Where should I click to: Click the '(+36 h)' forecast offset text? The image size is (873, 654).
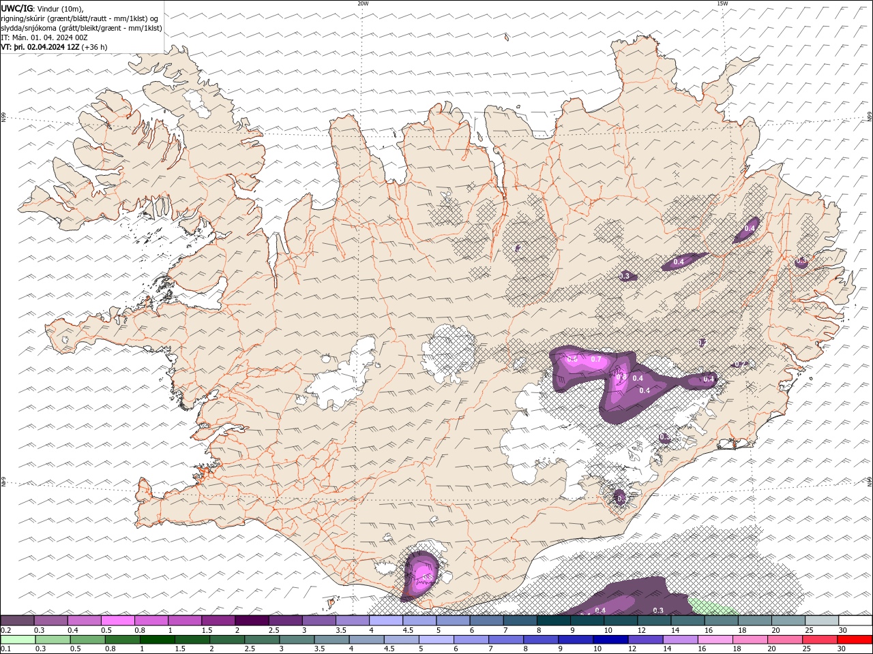tap(94, 47)
